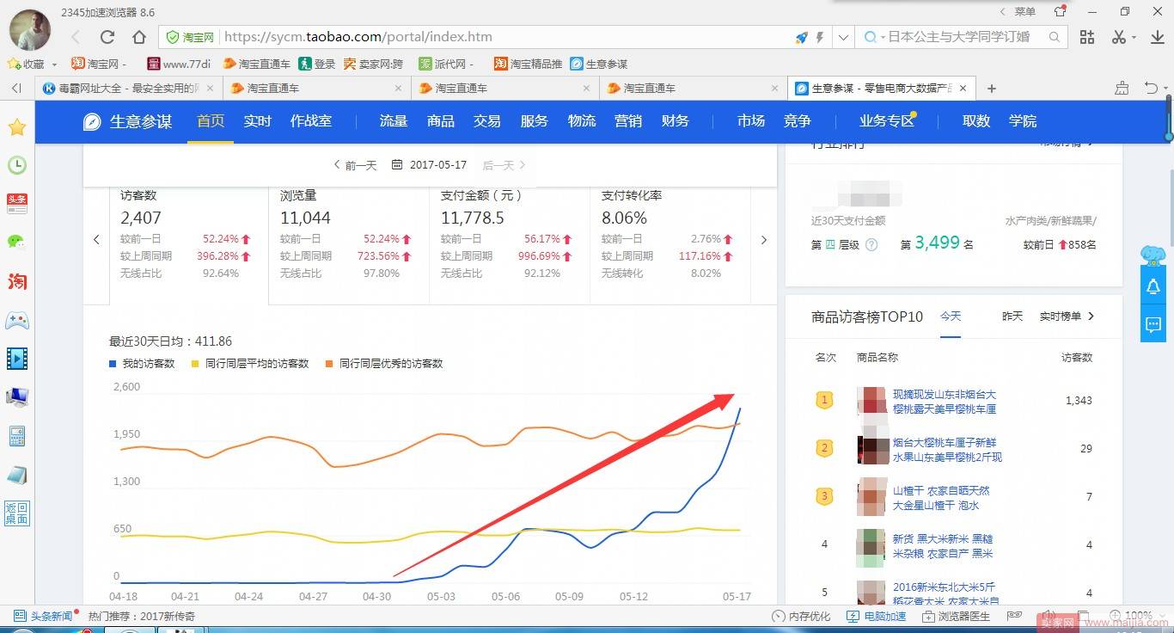Click the search engine selector dropdown
This screenshot has height=633, width=1174.
pos(874,37)
